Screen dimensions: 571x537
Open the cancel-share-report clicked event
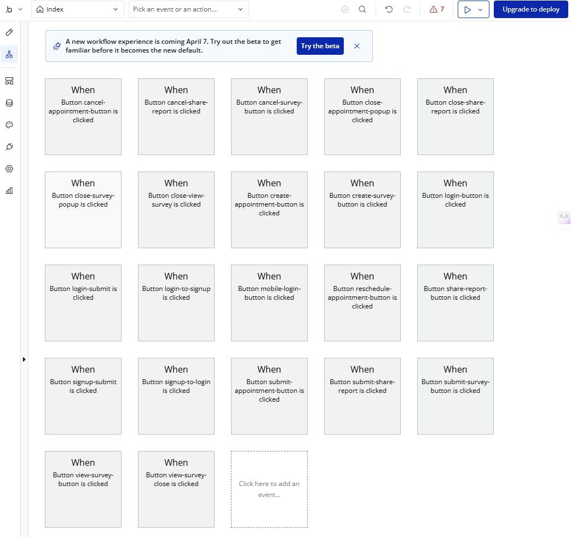coord(176,117)
